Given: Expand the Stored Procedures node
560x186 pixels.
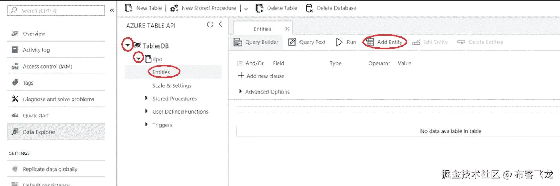Looking at the screenshot, I should [x=147, y=98].
